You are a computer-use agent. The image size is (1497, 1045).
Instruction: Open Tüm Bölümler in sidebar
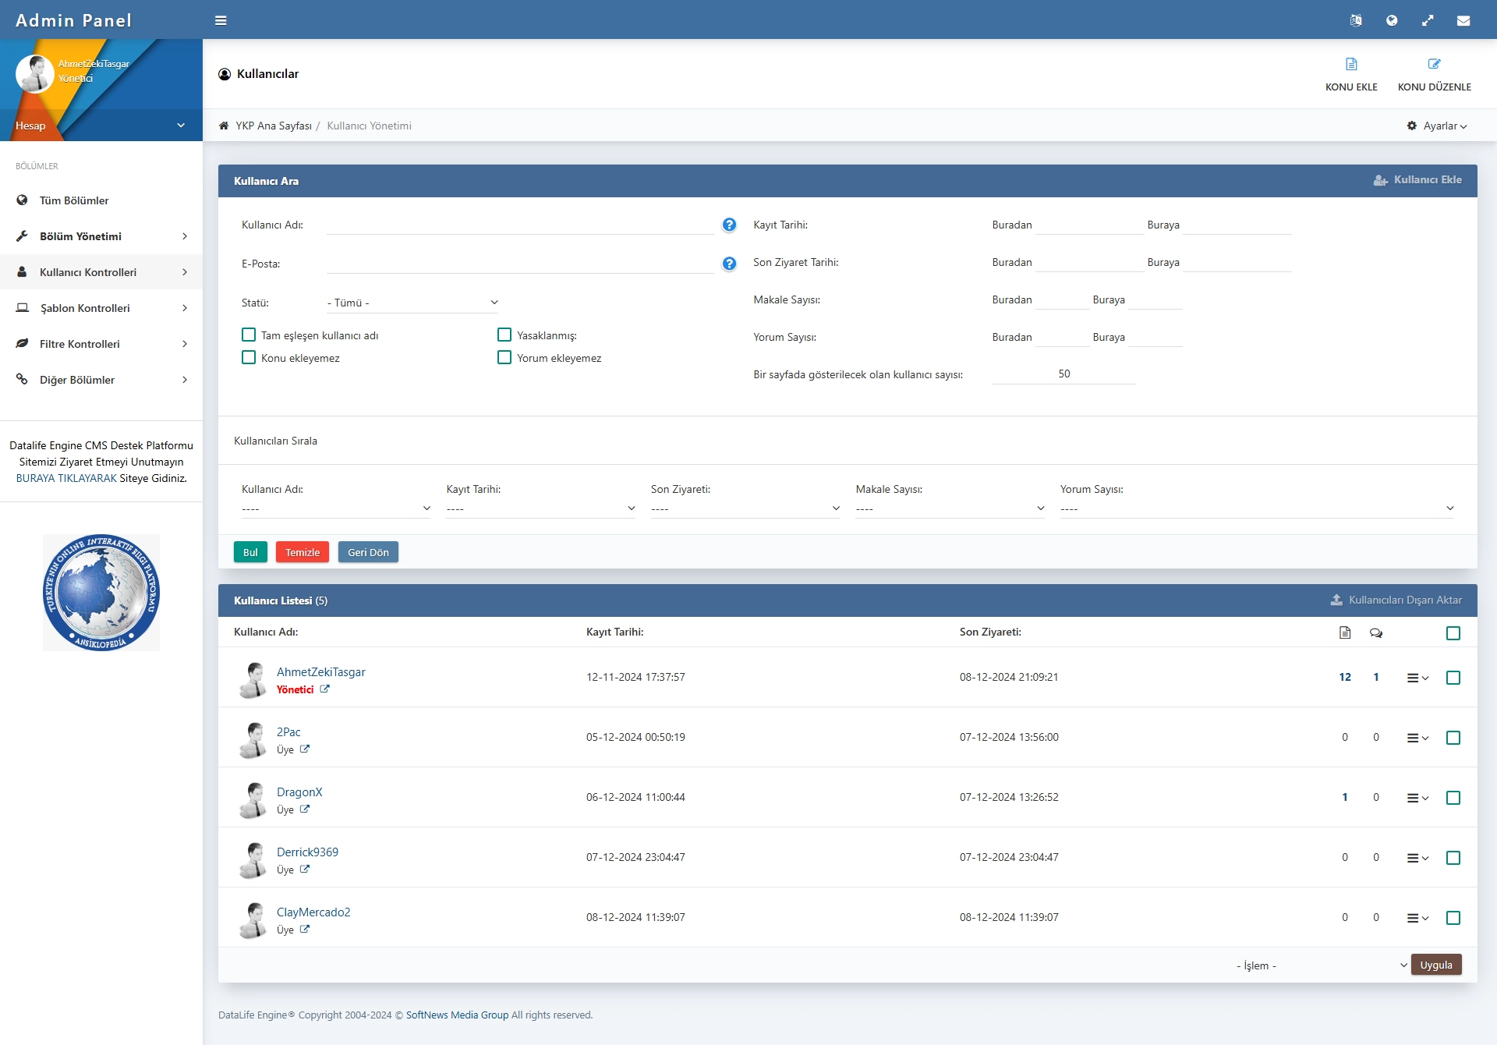pyautogui.click(x=74, y=200)
